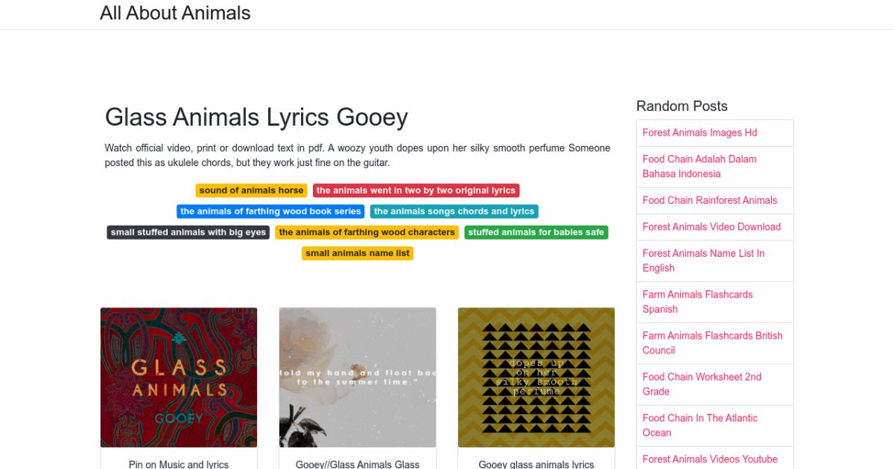Open 'the animals of farthing wood characters' tag
894x469 pixels.
tap(367, 232)
